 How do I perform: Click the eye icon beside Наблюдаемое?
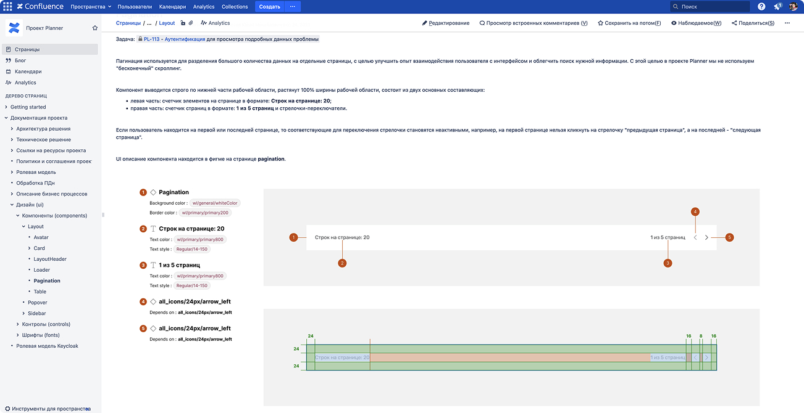pyautogui.click(x=674, y=23)
